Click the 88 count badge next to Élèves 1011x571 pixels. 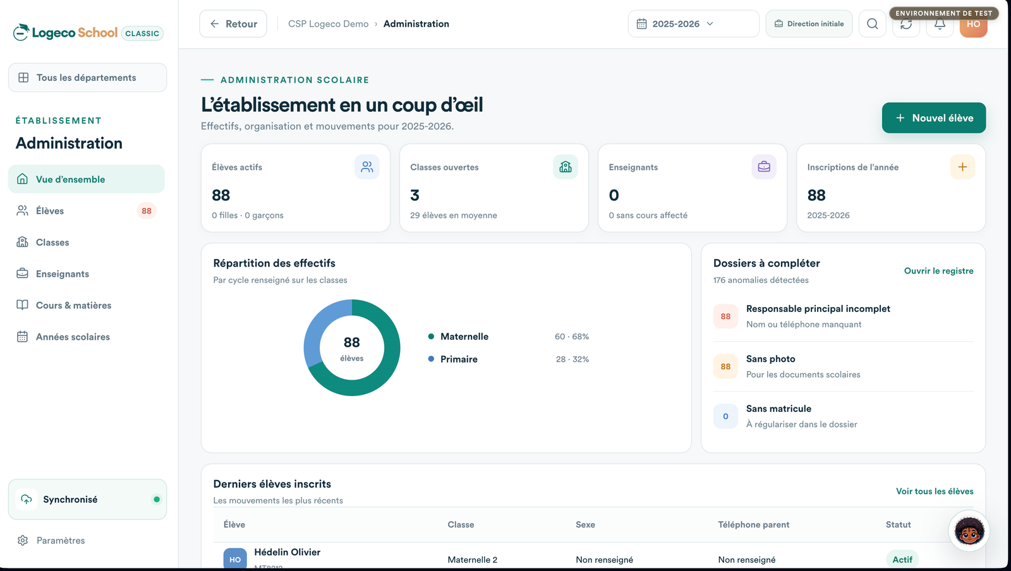click(x=147, y=211)
